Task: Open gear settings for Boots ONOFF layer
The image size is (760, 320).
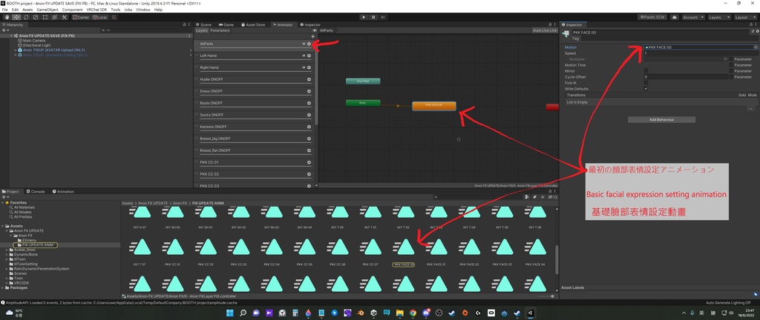Action: pos(309,103)
